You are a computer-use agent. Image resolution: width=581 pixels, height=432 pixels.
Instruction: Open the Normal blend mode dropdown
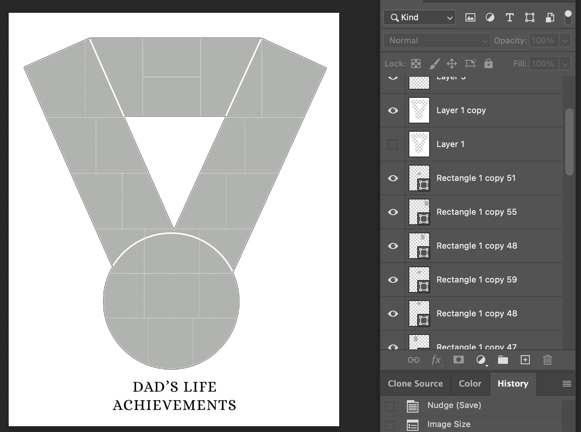click(x=437, y=40)
